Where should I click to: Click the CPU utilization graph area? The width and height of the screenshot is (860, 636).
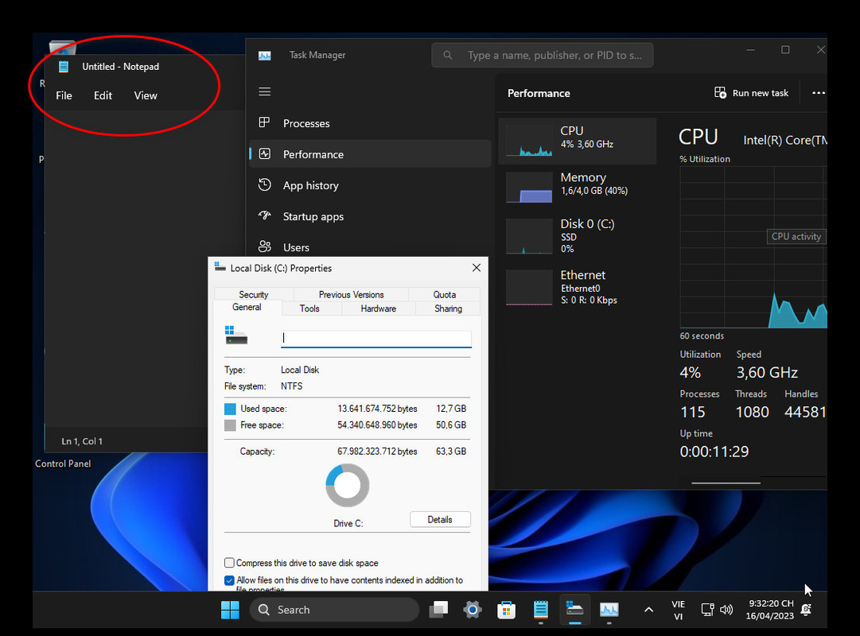click(x=753, y=247)
